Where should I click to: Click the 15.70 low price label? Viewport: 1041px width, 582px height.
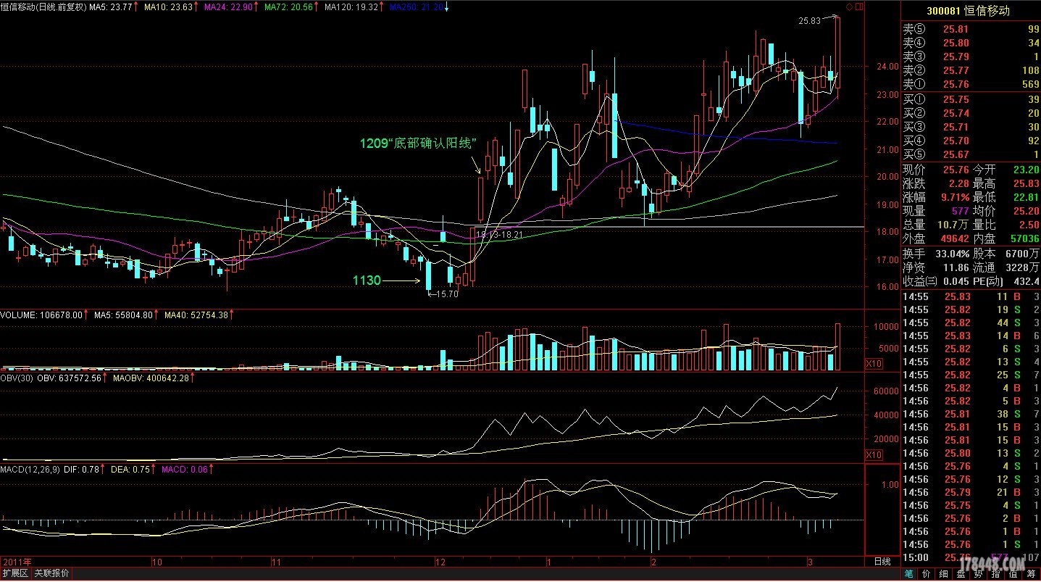coord(446,294)
